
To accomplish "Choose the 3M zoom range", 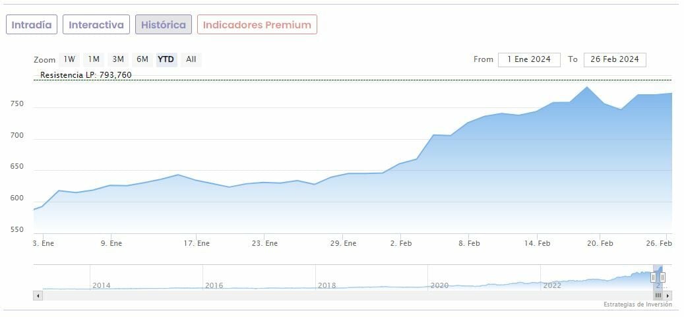I will coord(118,59).
